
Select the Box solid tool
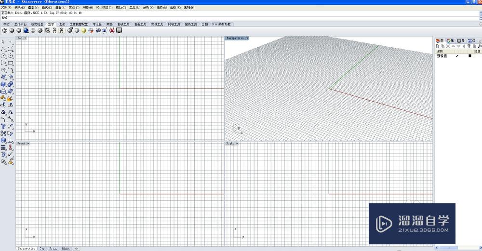[x=3, y=84]
